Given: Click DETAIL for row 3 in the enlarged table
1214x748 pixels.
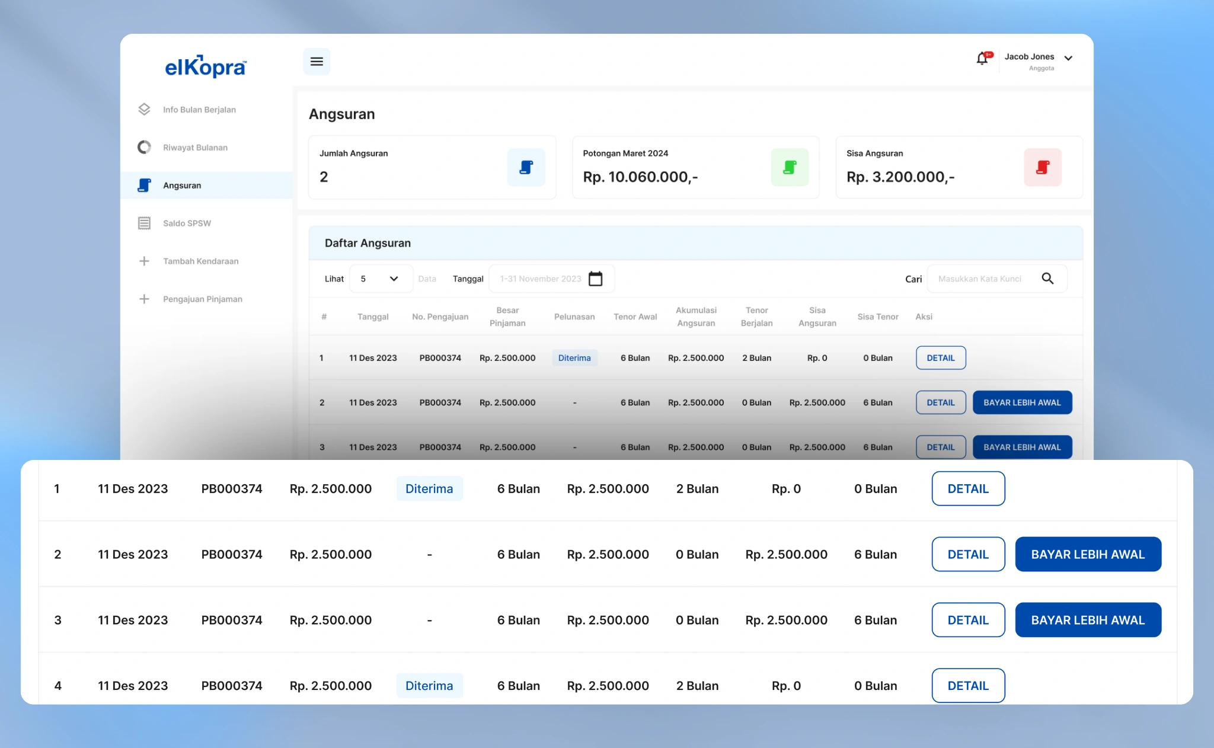Looking at the screenshot, I should click(x=968, y=621).
